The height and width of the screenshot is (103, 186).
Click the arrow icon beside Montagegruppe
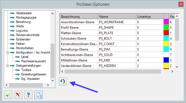point(13,17)
